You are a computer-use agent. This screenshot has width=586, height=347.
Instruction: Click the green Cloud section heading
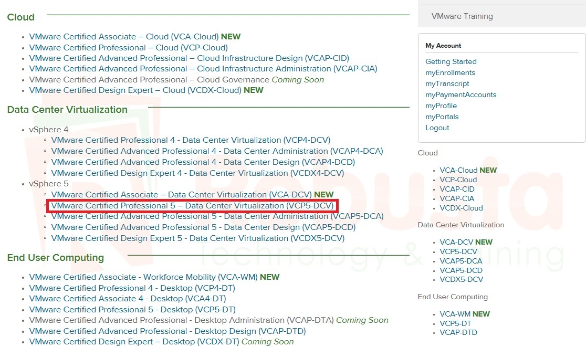tap(21, 17)
